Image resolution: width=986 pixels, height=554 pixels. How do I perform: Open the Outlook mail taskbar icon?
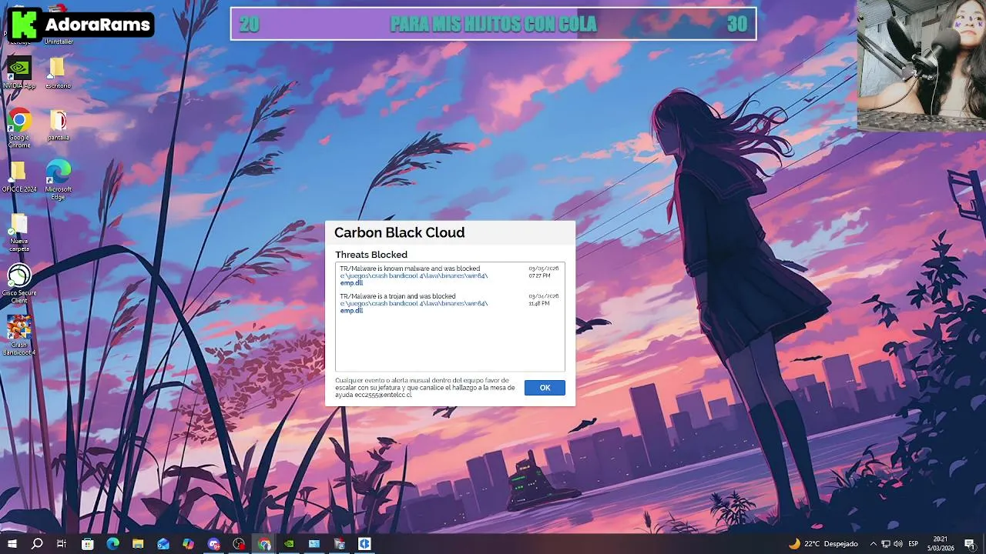coord(163,543)
